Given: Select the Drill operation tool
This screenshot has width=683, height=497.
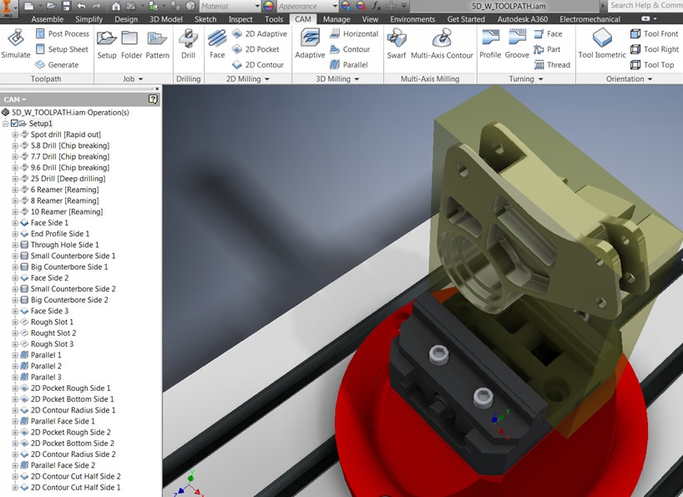Looking at the screenshot, I should click(188, 43).
